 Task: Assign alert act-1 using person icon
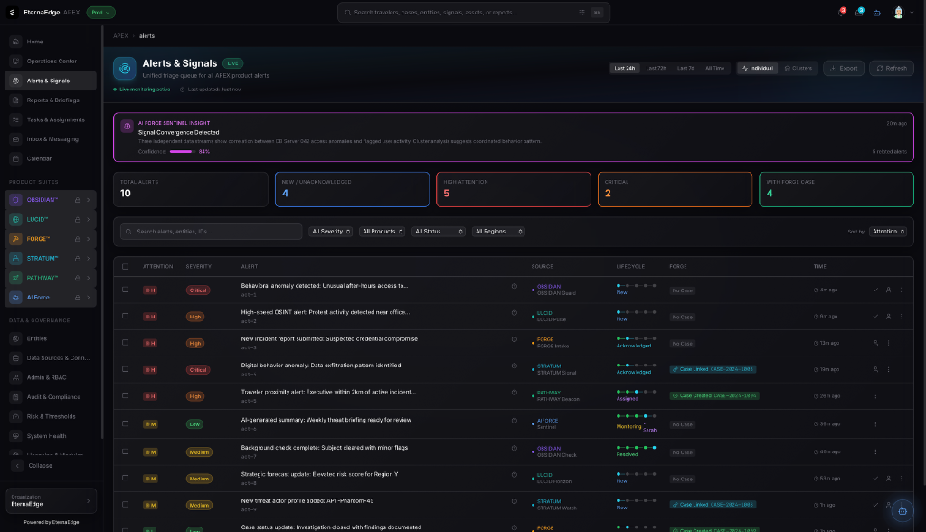(x=888, y=290)
